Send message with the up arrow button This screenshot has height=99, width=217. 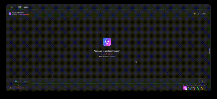pos(203,81)
